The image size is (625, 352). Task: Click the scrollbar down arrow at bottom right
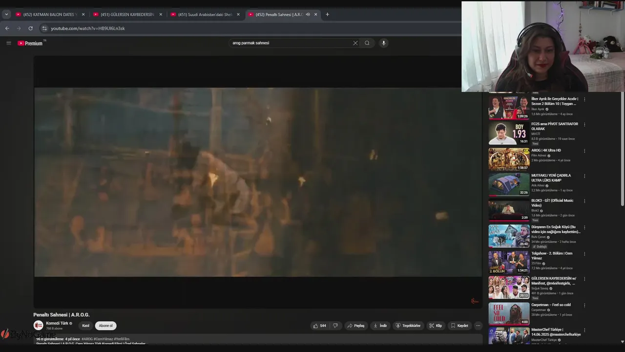622,341
